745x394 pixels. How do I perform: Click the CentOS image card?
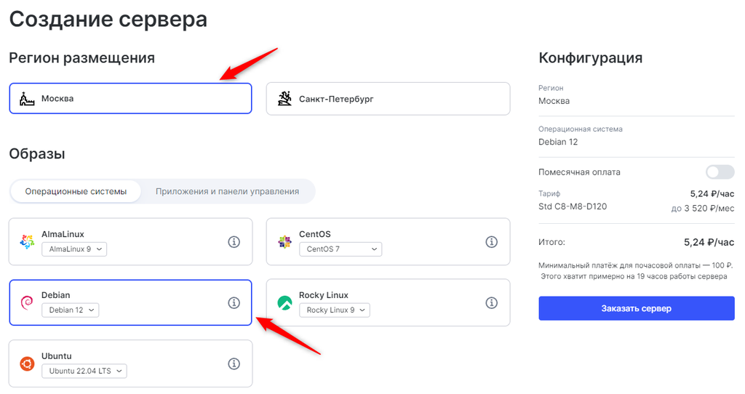(389, 241)
